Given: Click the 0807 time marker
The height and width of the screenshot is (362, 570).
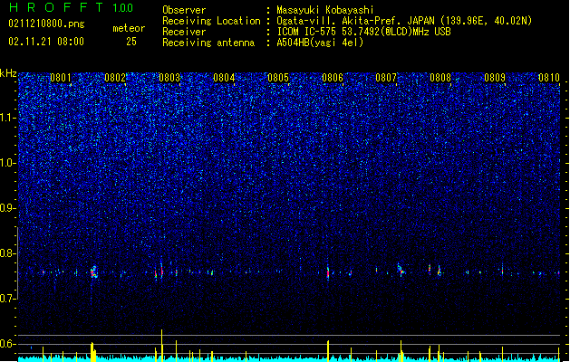Looking at the screenshot, I should (x=386, y=78).
